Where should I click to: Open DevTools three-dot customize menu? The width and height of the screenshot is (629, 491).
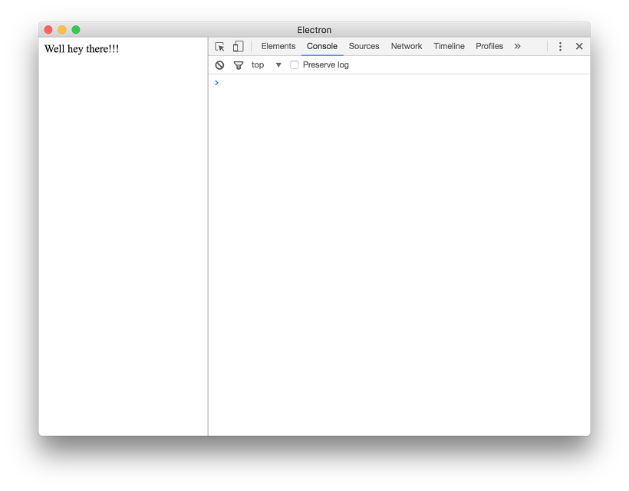(560, 47)
